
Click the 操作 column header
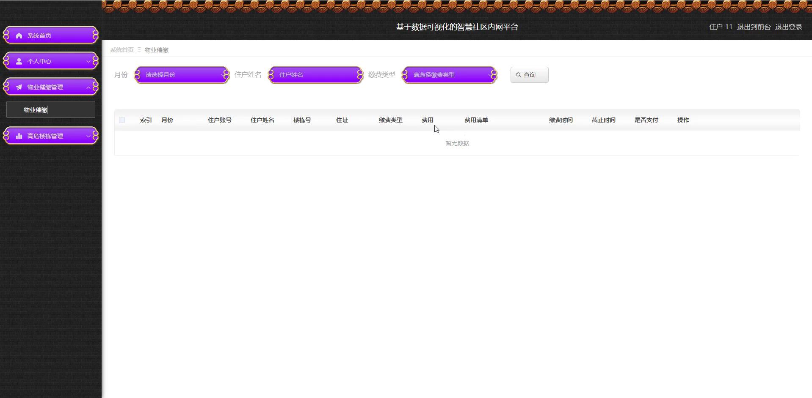click(x=683, y=120)
